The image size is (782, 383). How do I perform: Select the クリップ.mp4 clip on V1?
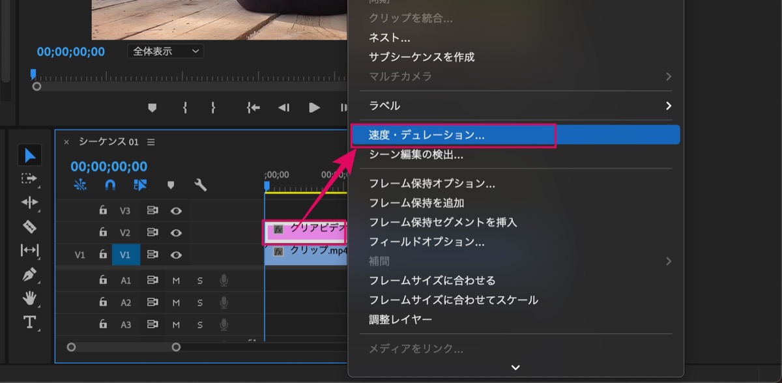pos(306,255)
